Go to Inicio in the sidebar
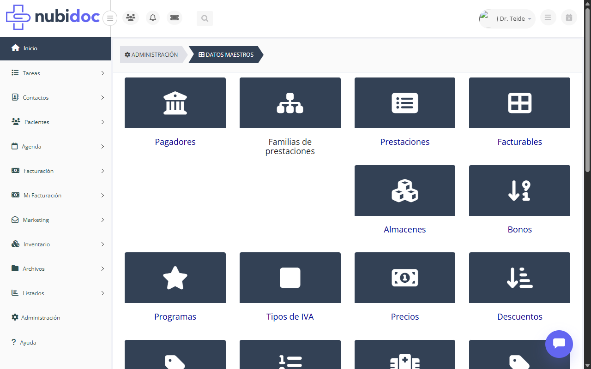 coord(55,48)
